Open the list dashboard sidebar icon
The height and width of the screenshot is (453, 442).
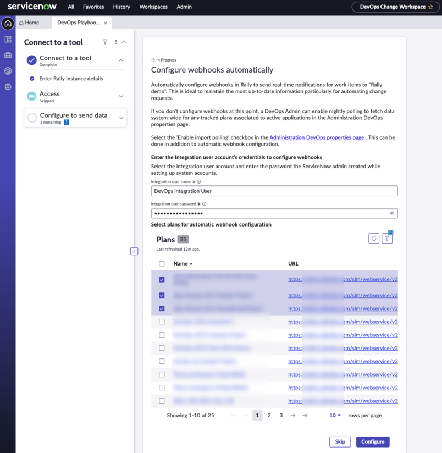pyautogui.click(x=8, y=39)
